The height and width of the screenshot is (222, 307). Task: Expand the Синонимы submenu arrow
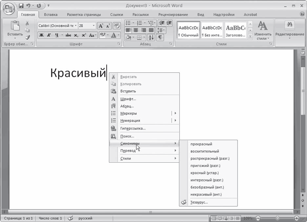175,144
